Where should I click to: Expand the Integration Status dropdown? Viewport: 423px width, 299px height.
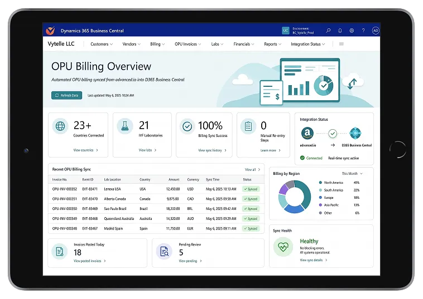click(x=308, y=44)
